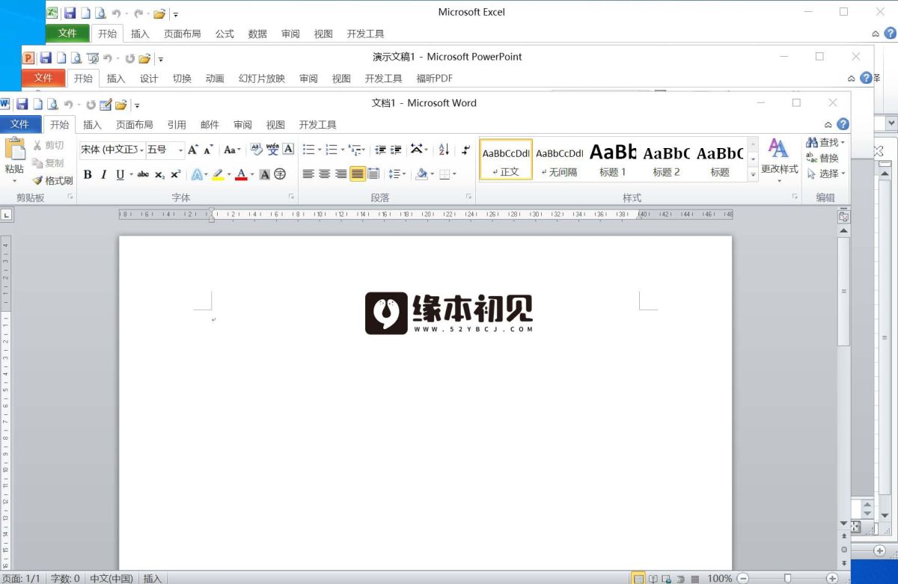Apply character shading with the grey A icon
Screen dimensions: 898x584
[264, 174]
